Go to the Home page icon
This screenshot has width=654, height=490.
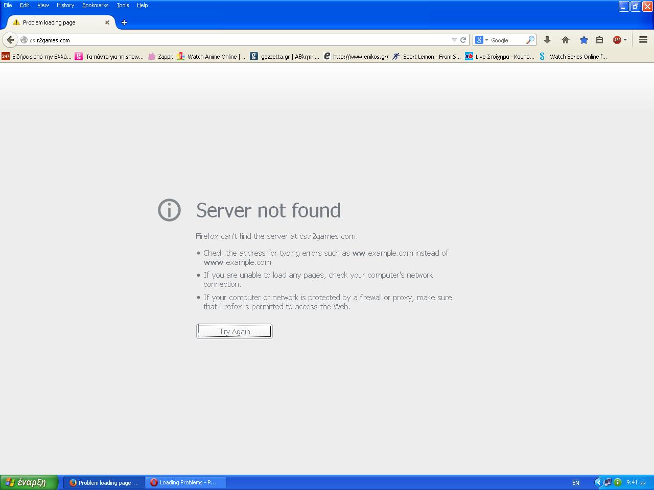click(565, 40)
